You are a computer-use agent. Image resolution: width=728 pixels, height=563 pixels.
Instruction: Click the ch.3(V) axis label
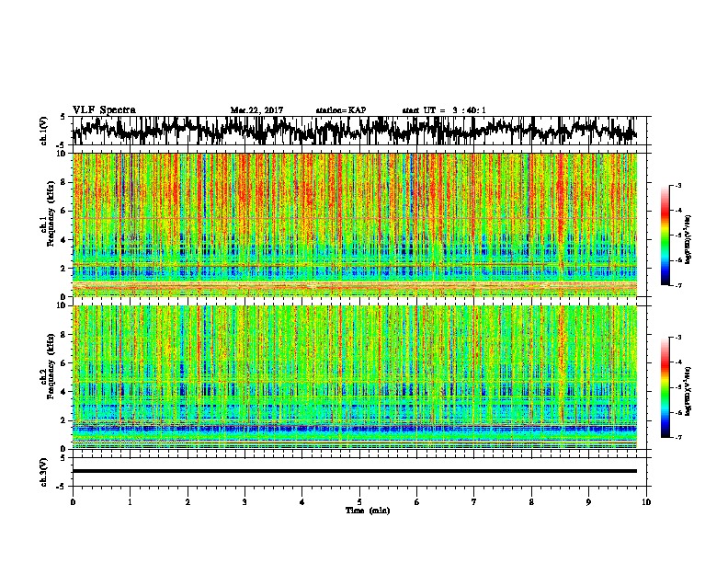44,473
